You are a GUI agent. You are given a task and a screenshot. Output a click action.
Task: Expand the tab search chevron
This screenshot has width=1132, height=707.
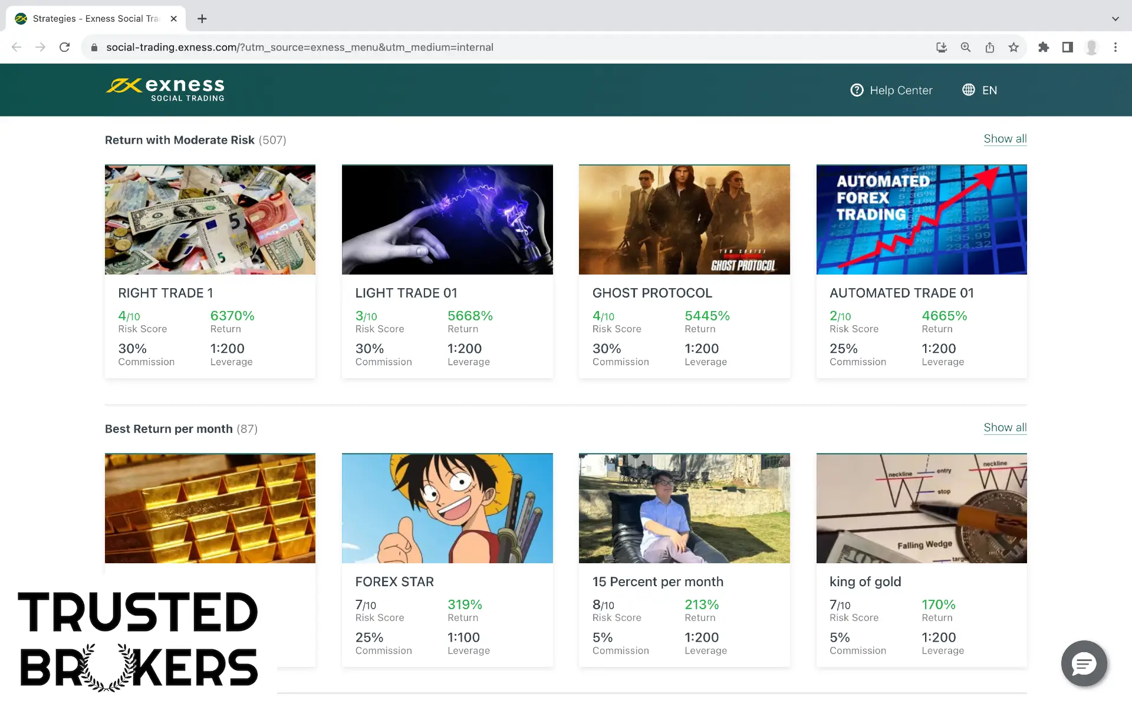[1115, 19]
